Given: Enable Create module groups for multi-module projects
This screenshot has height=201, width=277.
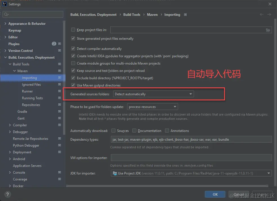Looking at the screenshot, I should [73, 63].
